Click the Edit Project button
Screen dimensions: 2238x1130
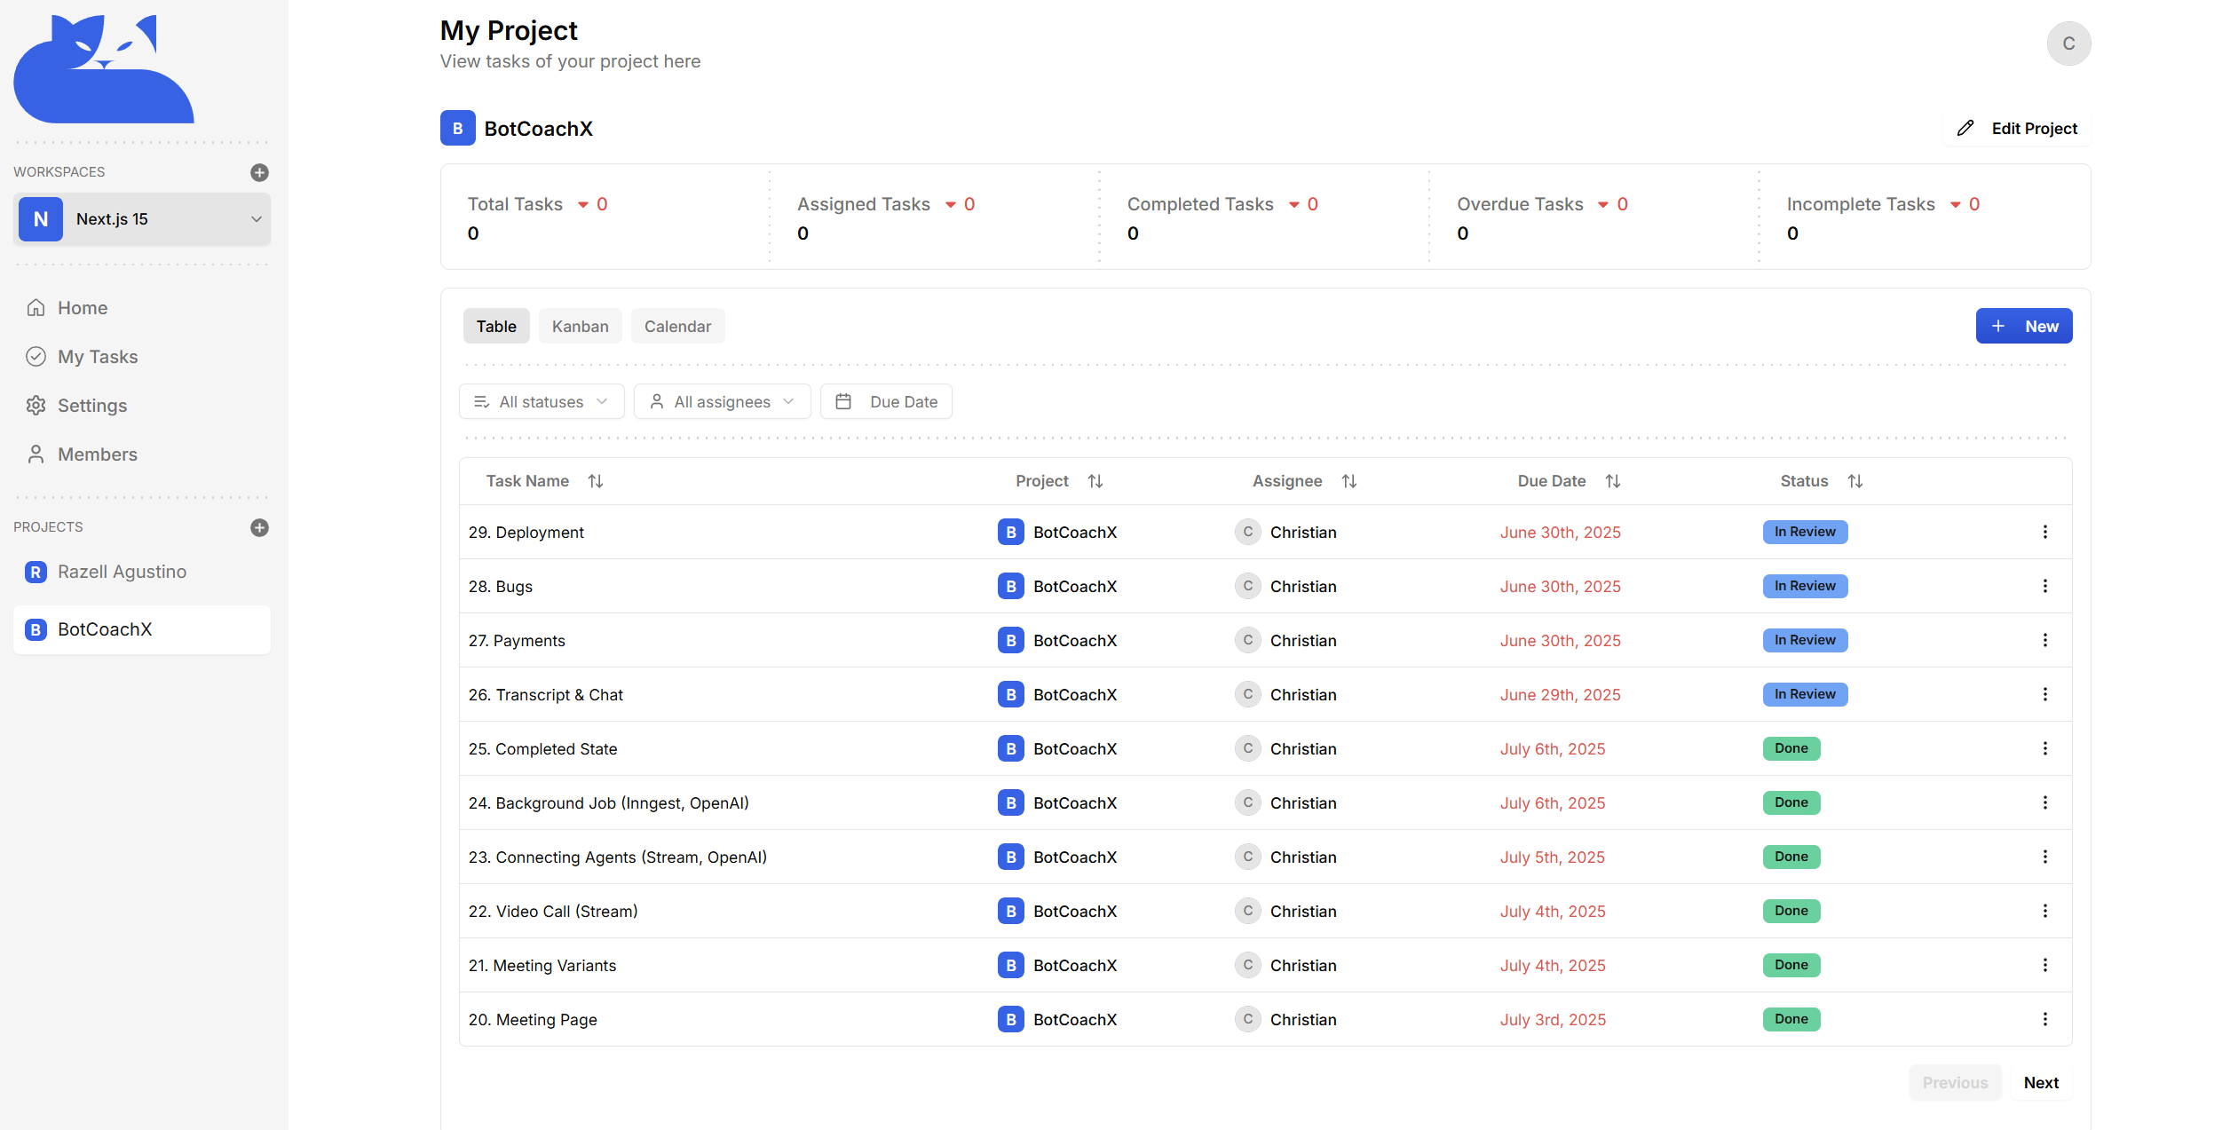[2017, 128]
